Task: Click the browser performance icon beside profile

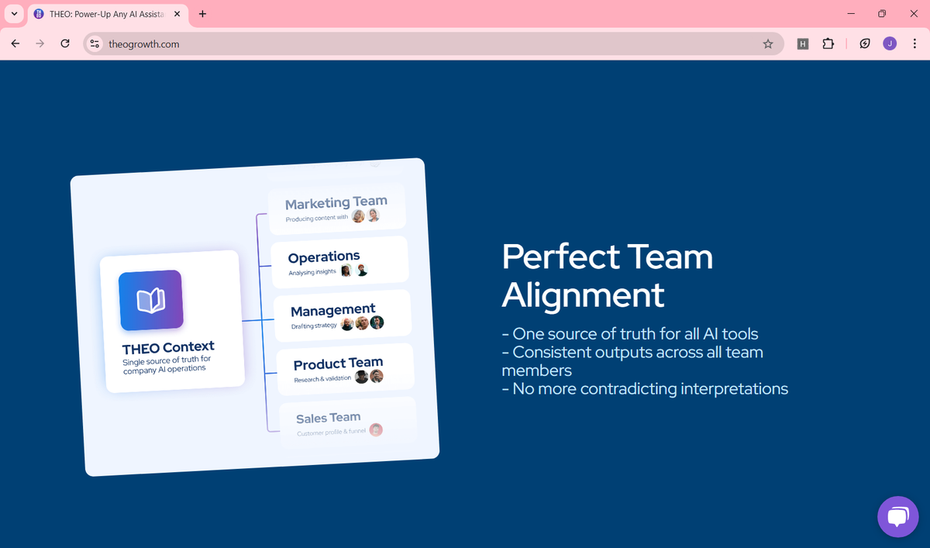Action: (x=864, y=44)
